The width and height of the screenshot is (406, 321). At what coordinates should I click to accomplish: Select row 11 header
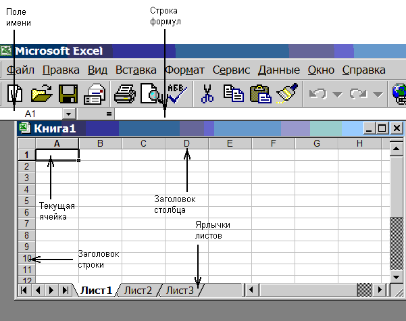26,270
